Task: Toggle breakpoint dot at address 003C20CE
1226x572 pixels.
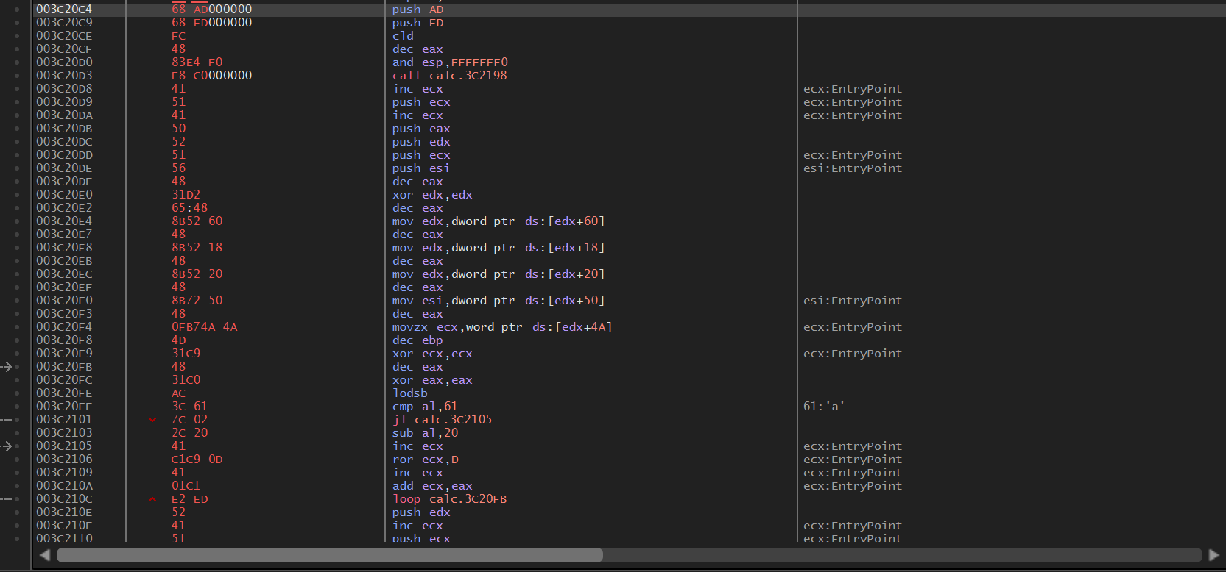Action: pos(17,36)
